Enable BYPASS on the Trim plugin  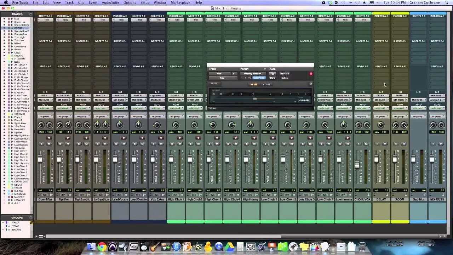click(285, 73)
